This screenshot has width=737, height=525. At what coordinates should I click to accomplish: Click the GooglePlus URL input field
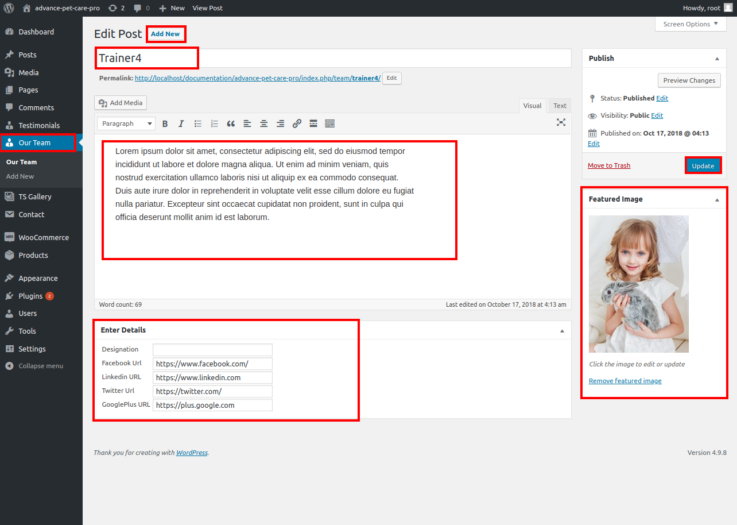pyautogui.click(x=212, y=405)
